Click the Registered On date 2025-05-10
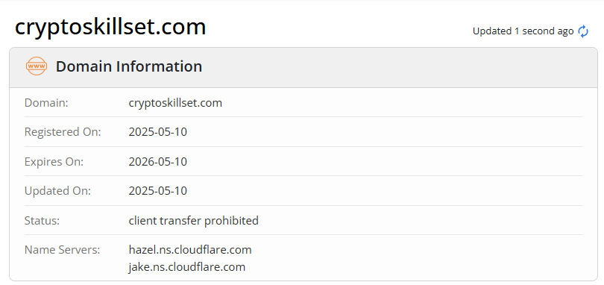The width and height of the screenshot is (604, 285). tap(158, 132)
